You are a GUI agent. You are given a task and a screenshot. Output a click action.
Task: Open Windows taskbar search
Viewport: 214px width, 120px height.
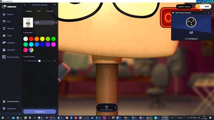[x=8, y=118]
